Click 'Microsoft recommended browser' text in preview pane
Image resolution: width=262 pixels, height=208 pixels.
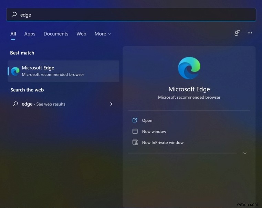tap(189, 97)
